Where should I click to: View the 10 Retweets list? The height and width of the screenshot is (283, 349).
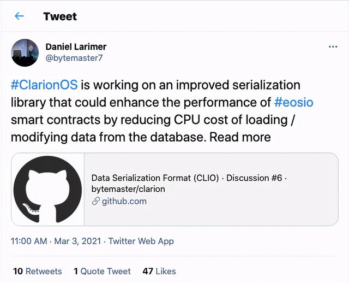click(x=37, y=271)
